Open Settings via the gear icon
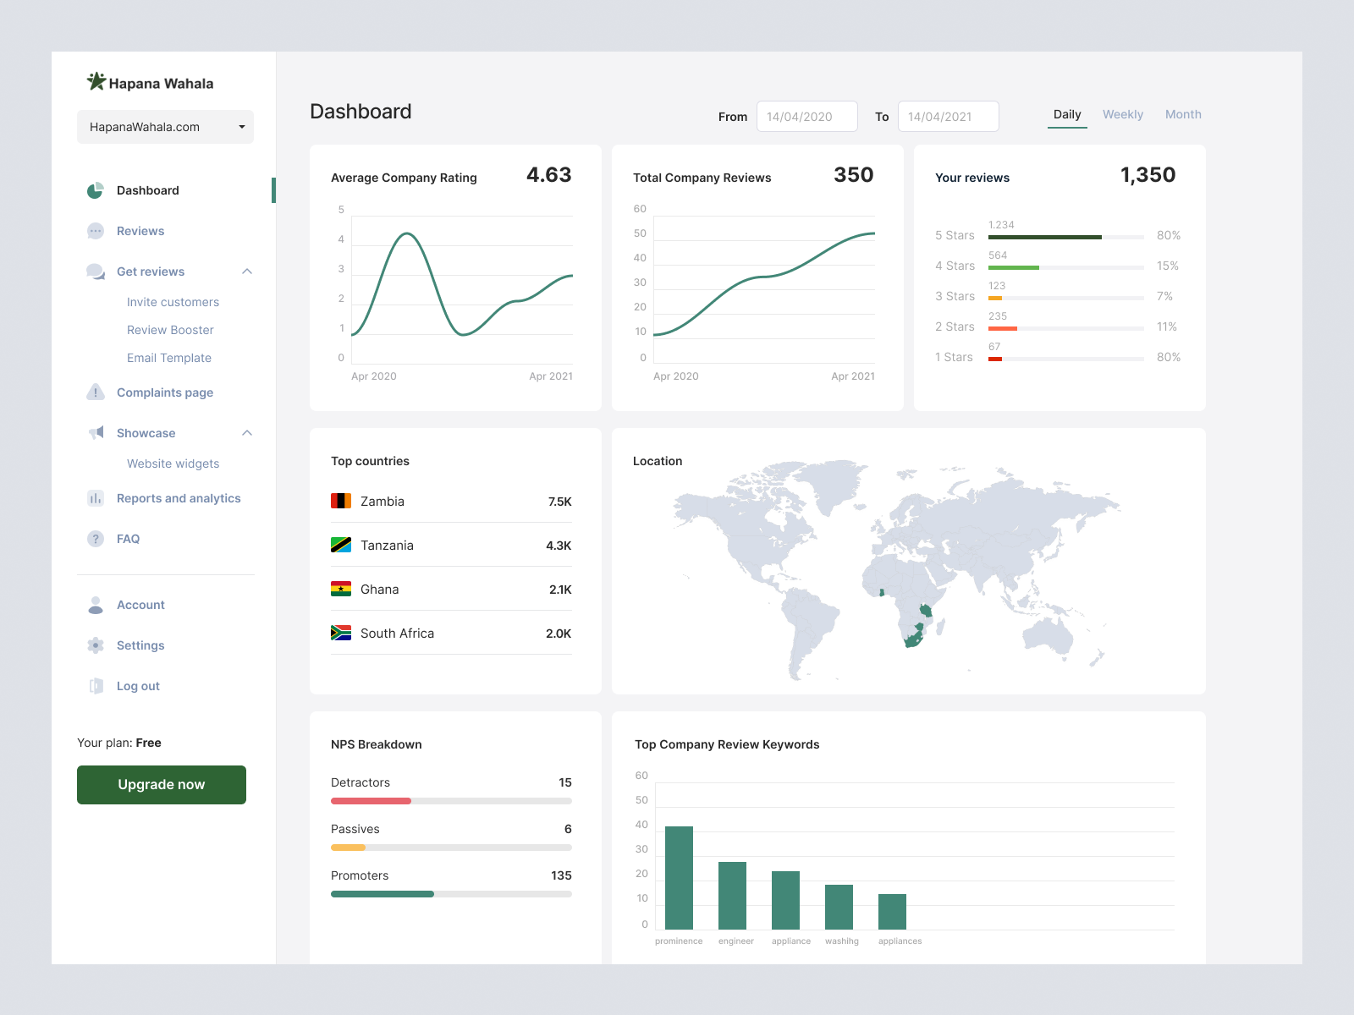Image resolution: width=1354 pixels, height=1015 pixels. 96,645
